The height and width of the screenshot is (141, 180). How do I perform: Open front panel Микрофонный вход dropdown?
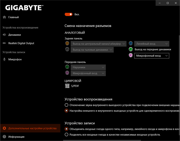point(88,73)
